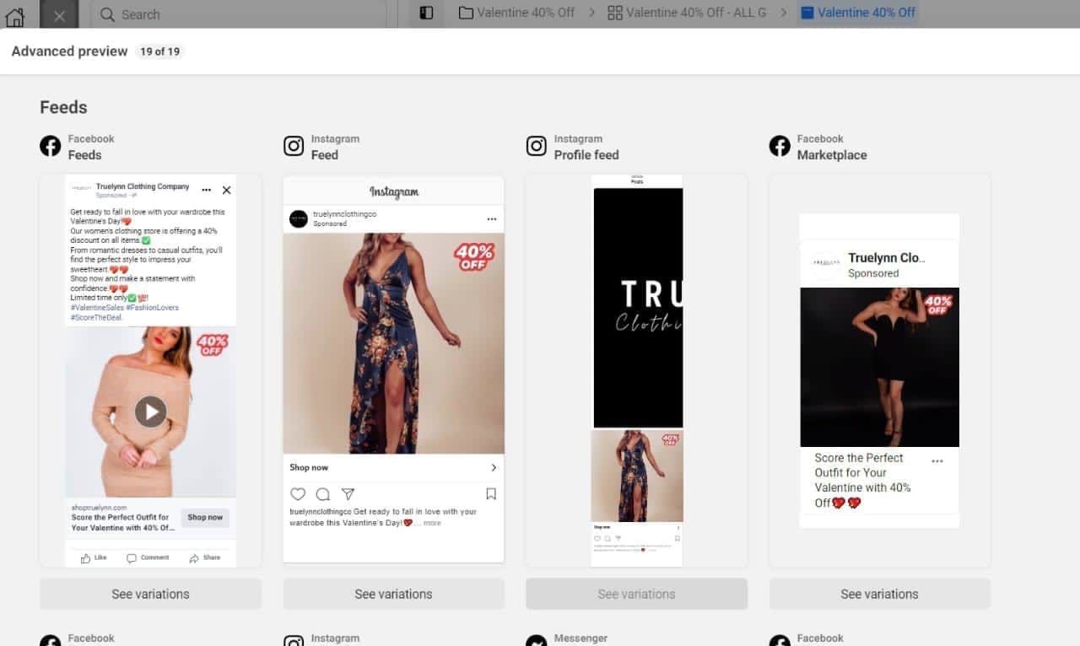Click the home icon in top bar
This screenshot has height=646, width=1080.
(x=15, y=14)
